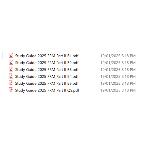Select file Study Guide 2025 FRM Part II B4.pdf

(47, 76)
